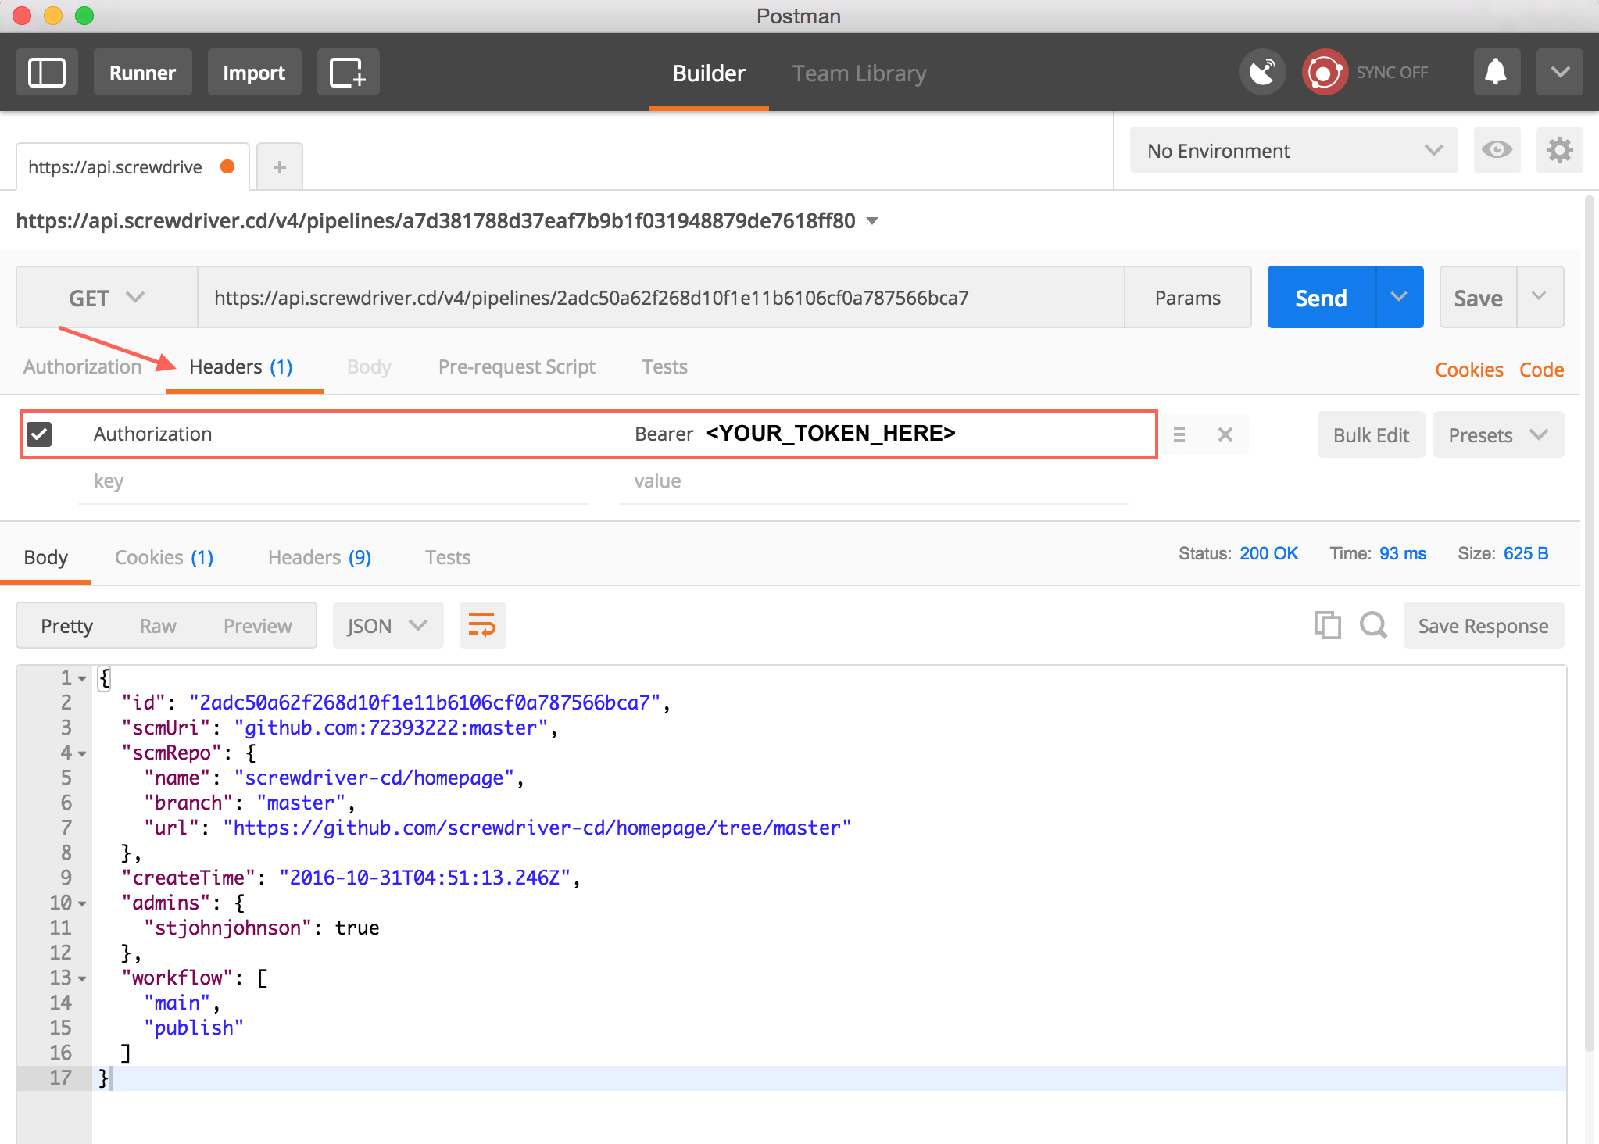Select the Pretty view mode

pyautogui.click(x=66, y=625)
